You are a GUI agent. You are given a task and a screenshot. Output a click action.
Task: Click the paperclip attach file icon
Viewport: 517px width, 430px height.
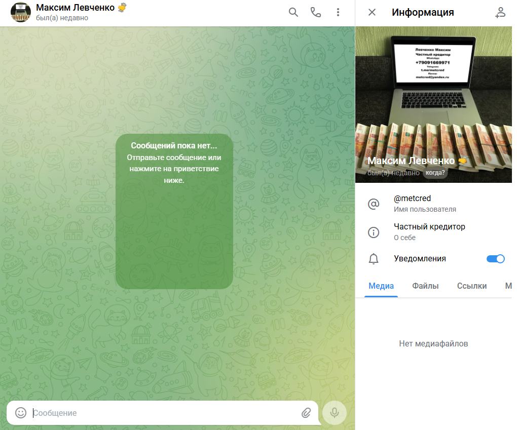pyautogui.click(x=306, y=413)
